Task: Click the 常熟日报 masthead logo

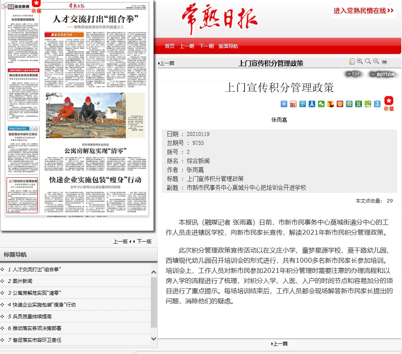Action: [x=220, y=19]
